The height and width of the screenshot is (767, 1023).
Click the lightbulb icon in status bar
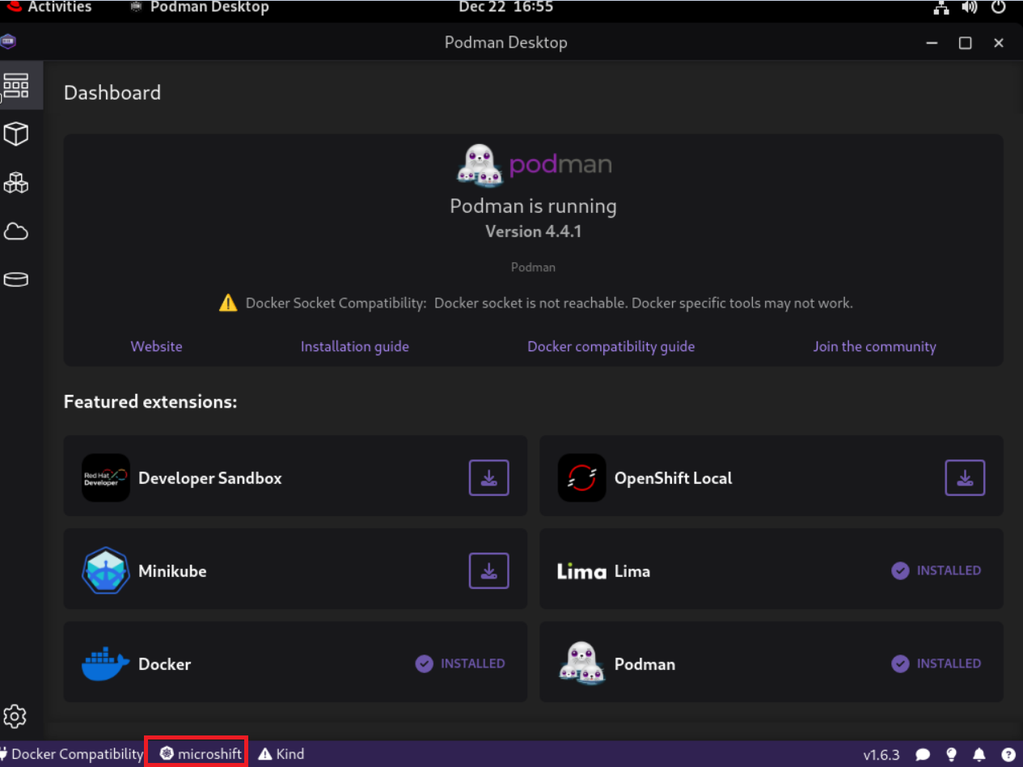point(952,755)
